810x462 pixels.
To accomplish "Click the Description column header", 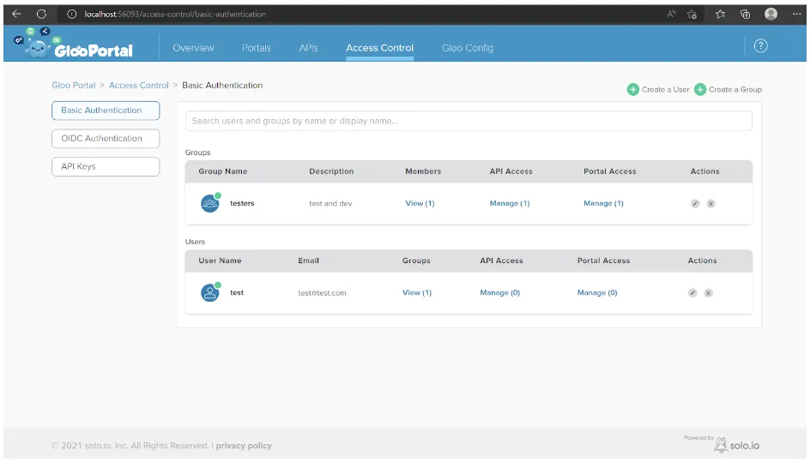I will click(331, 171).
